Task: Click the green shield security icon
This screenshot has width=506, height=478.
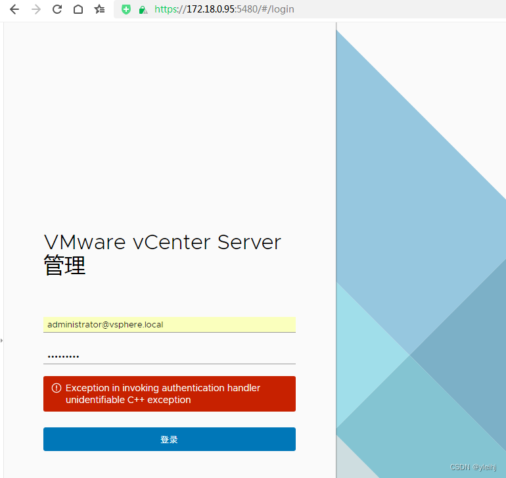Action: 126,9
